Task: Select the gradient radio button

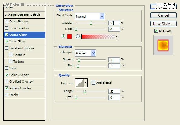Action: (x=78, y=36)
